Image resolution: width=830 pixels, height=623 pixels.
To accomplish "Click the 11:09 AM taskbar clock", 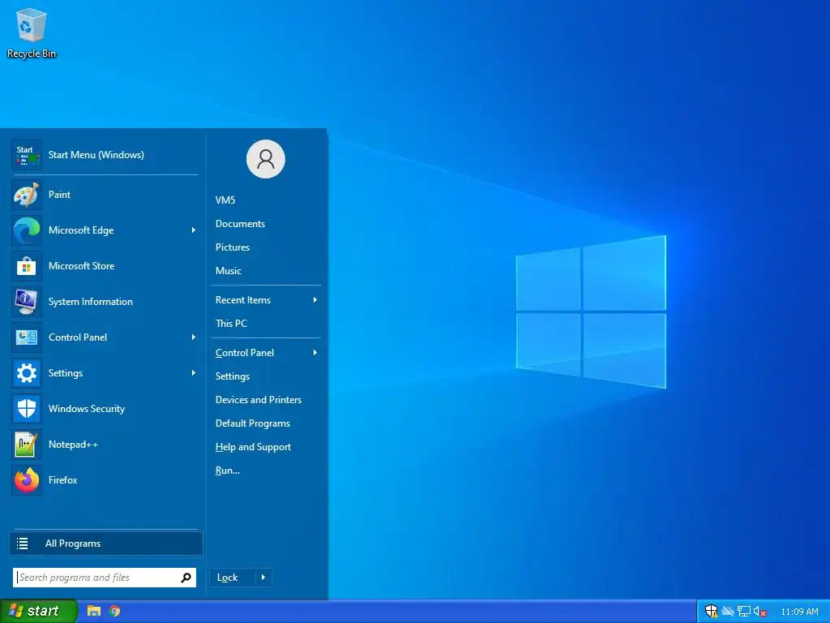I will tap(799, 612).
